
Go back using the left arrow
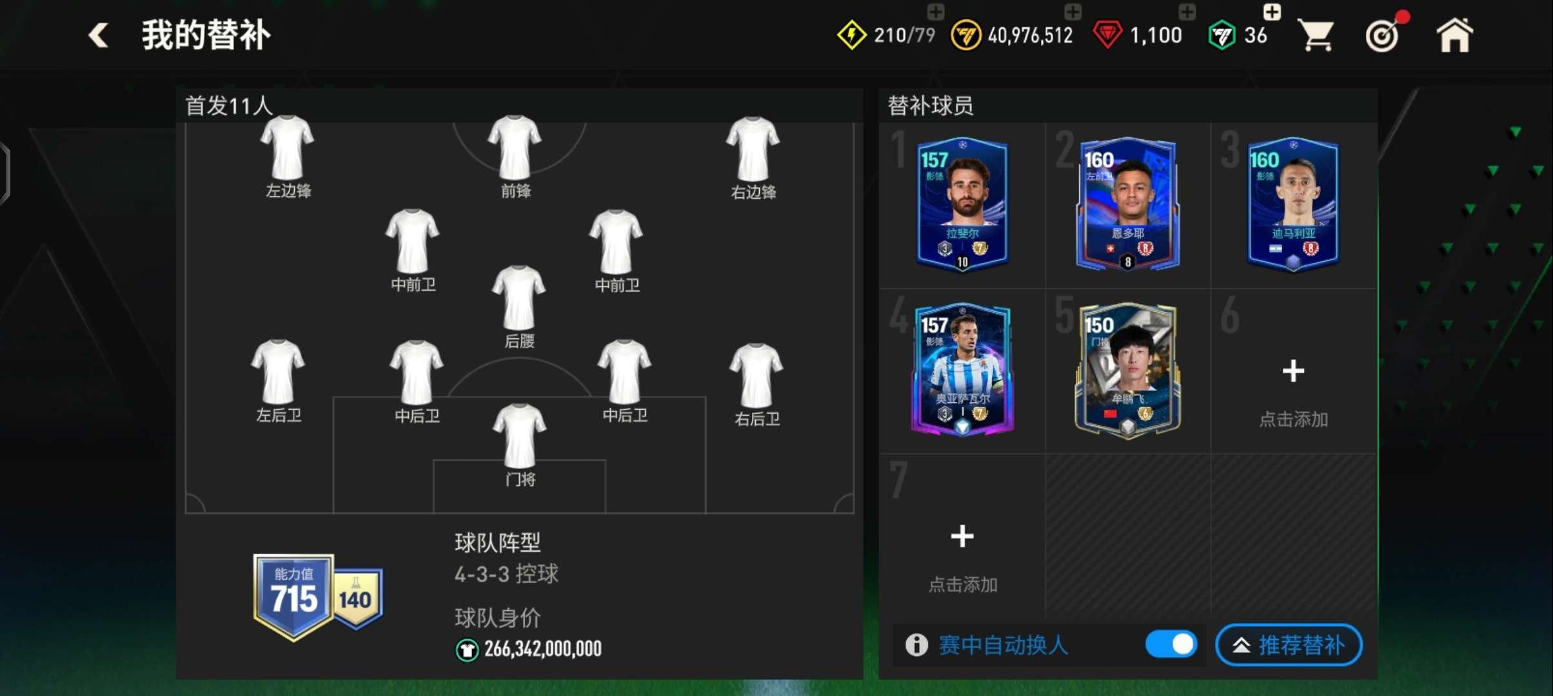pos(98,35)
